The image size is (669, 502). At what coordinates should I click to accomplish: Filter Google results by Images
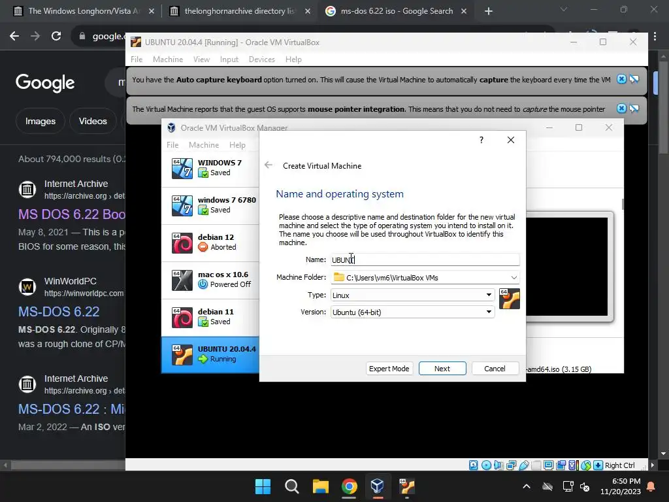tap(40, 121)
